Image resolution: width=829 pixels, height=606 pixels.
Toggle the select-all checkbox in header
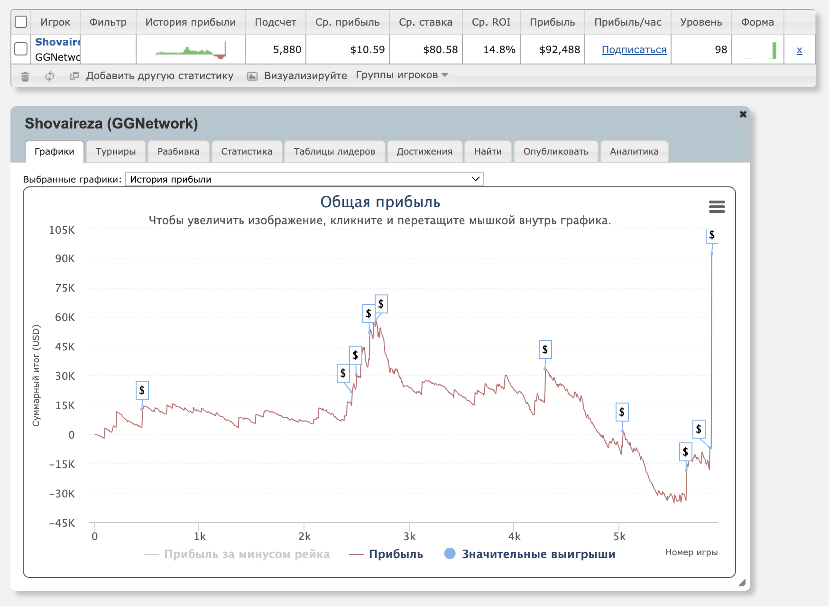[x=21, y=22]
